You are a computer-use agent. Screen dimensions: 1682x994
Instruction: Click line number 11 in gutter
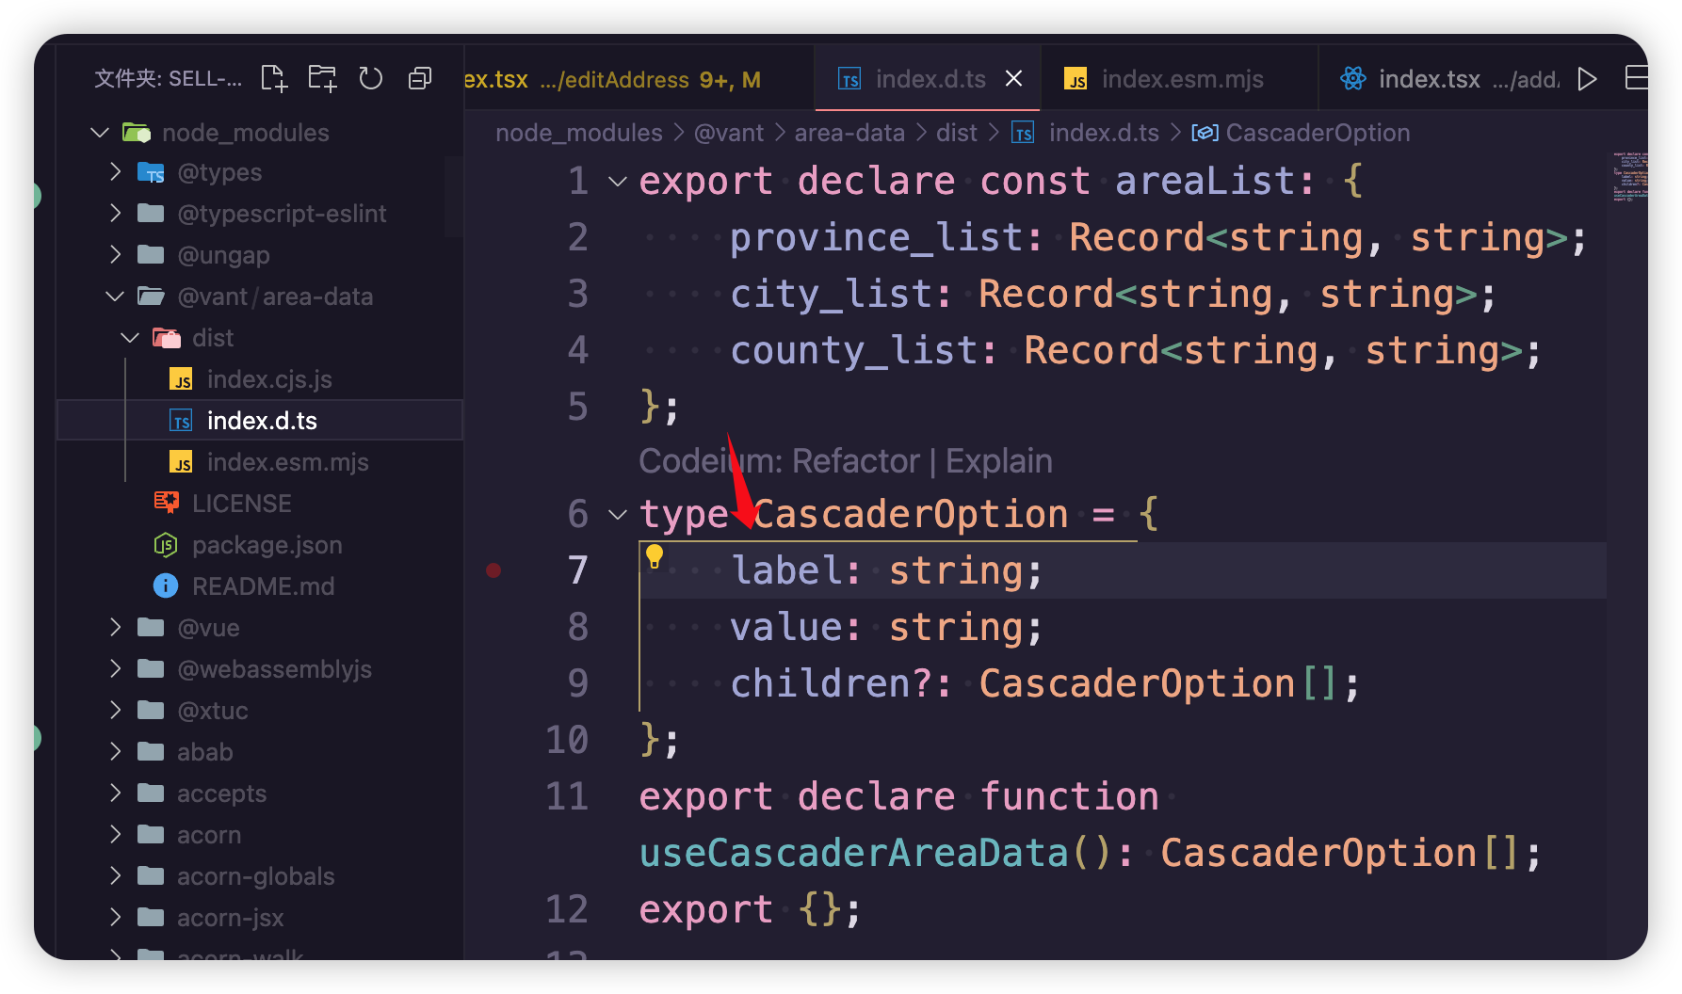(x=567, y=797)
